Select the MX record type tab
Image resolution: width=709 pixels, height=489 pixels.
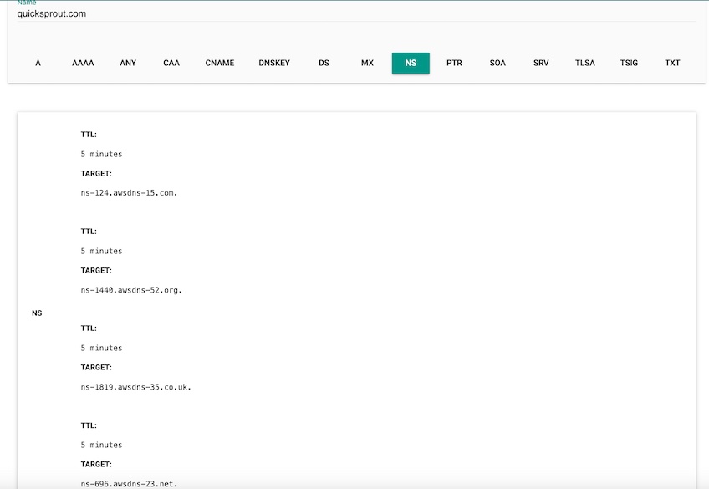[x=367, y=64]
